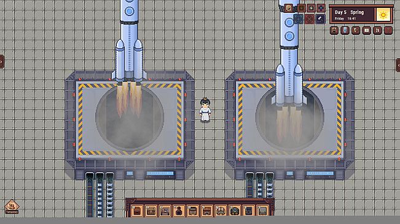Expand the left side panel arrow
The width and height of the screenshot is (400, 224).
click(2, 62)
